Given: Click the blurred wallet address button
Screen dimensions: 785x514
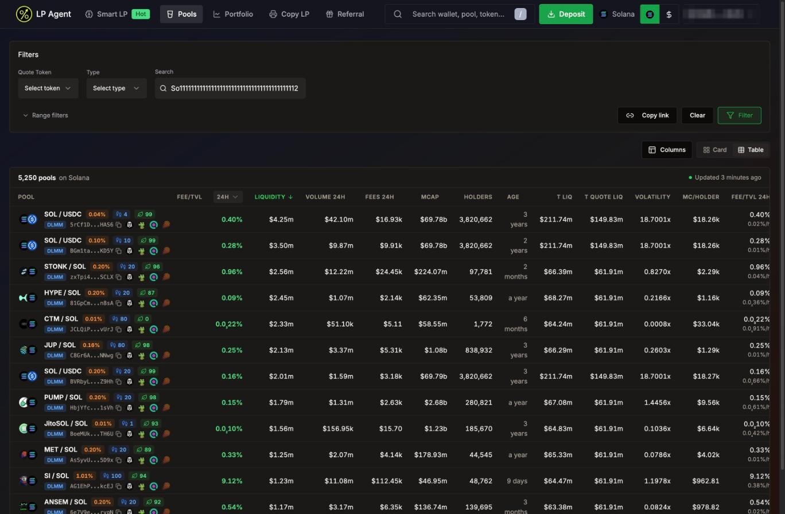Looking at the screenshot, I should (722, 14).
